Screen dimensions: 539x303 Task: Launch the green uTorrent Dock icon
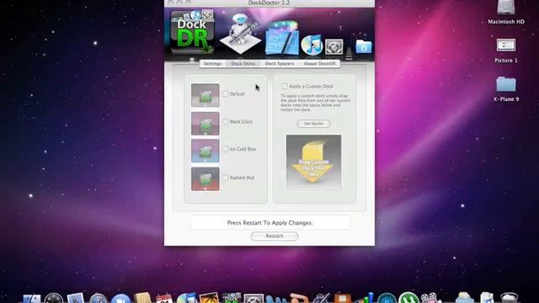pos(408,298)
